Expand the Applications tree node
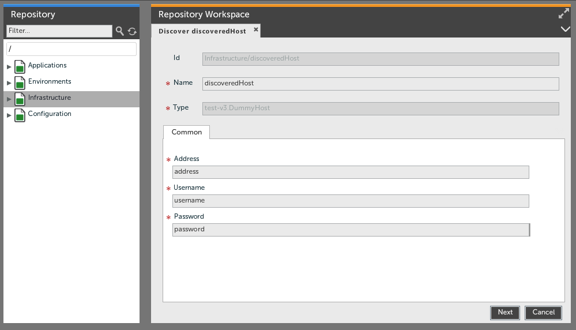Image resolution: width=576 pixels, height=330 pixels. tap(9, 67)
